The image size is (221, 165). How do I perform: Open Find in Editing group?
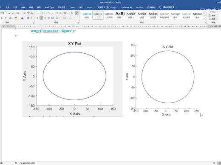pyautogui.click(x=213, y=12)
